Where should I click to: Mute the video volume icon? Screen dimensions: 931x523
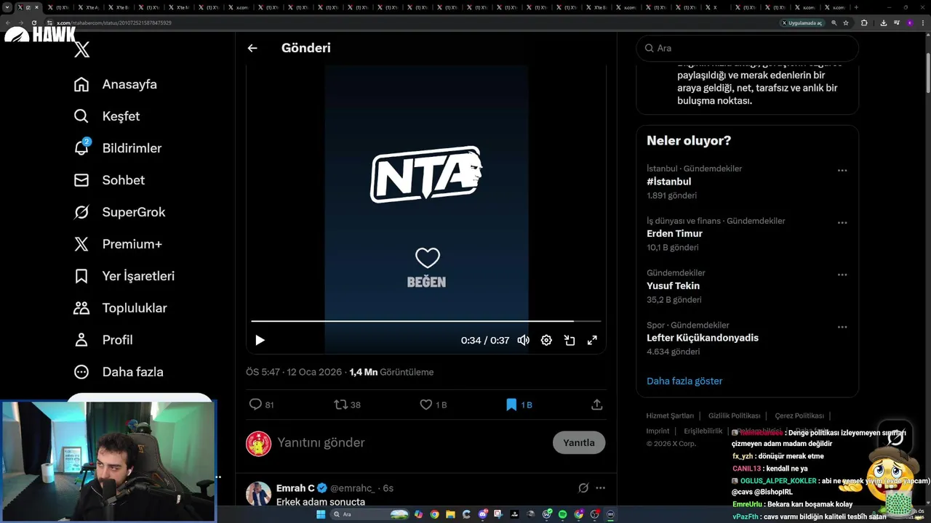tap(523, 340)
